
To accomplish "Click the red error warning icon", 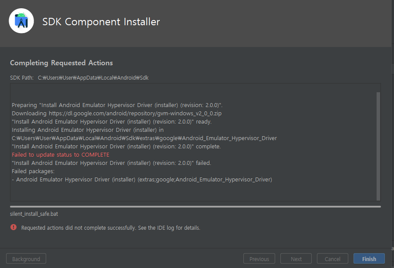I will pyautogui.click(x=13, y=227).
